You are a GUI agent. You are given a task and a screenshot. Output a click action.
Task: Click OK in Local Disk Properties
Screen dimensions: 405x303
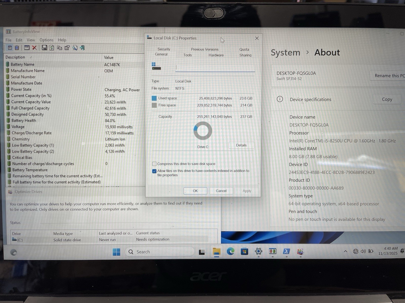[195, 191]
